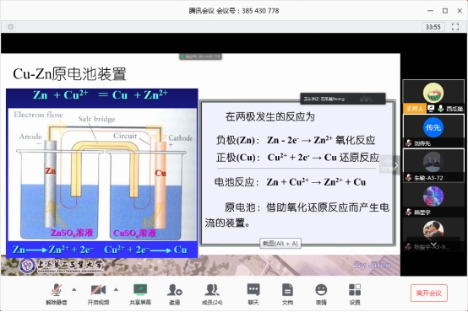Image resolution: width=468 pixels, height=312 pixels.
Task: Open meeting security shield icon
Action: click(11, 27)
